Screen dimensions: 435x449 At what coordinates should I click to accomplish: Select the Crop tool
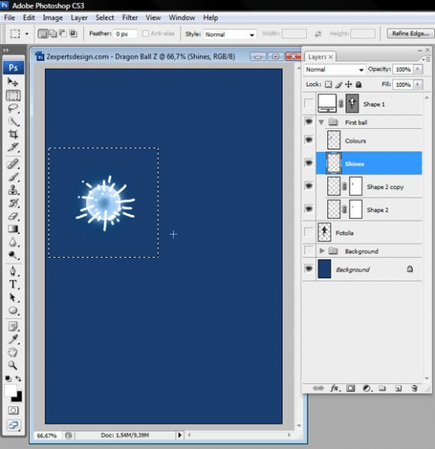click(x=13, y=134)
